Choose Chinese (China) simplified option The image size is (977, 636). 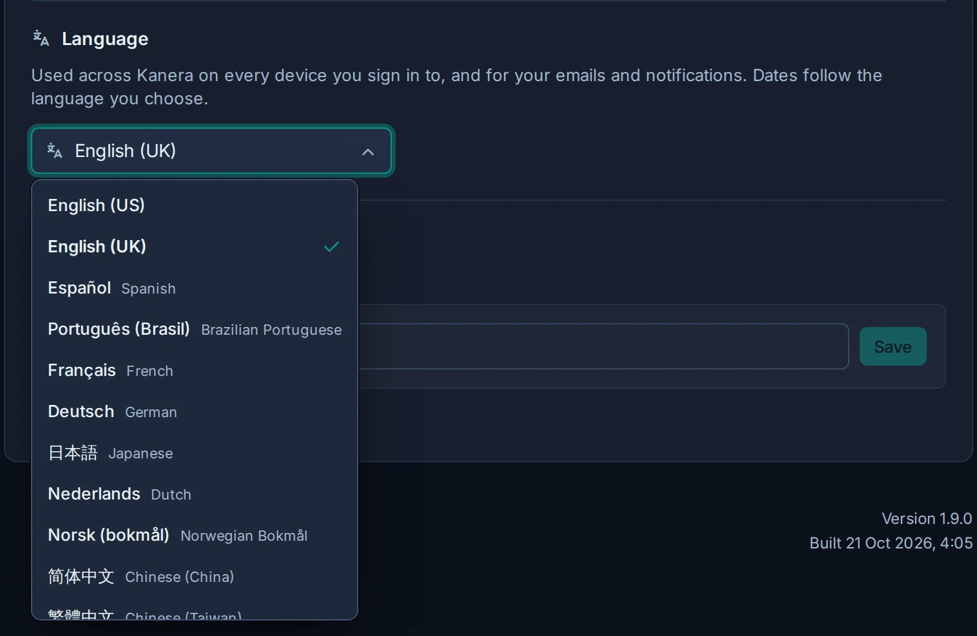click(195, 576)
